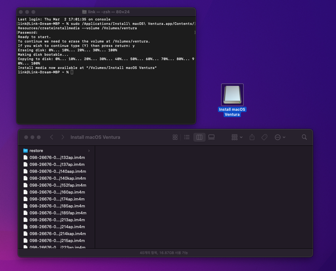Click the 'Ready to start.' terminal line
336x271 pixels.
34,37
